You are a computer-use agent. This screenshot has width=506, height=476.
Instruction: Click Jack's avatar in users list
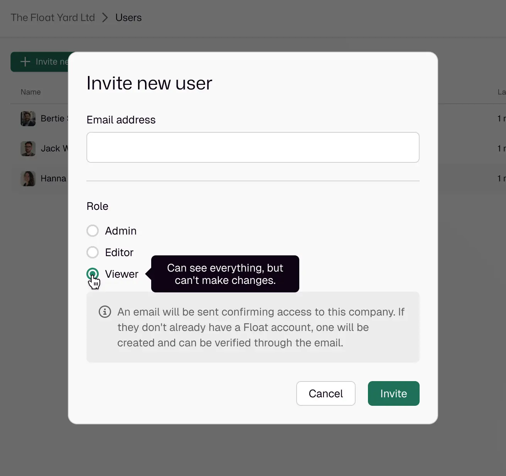click(x=28, y=149)
